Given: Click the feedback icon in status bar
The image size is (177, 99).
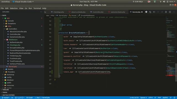Looking at the screenshot, I should [171, 98].
